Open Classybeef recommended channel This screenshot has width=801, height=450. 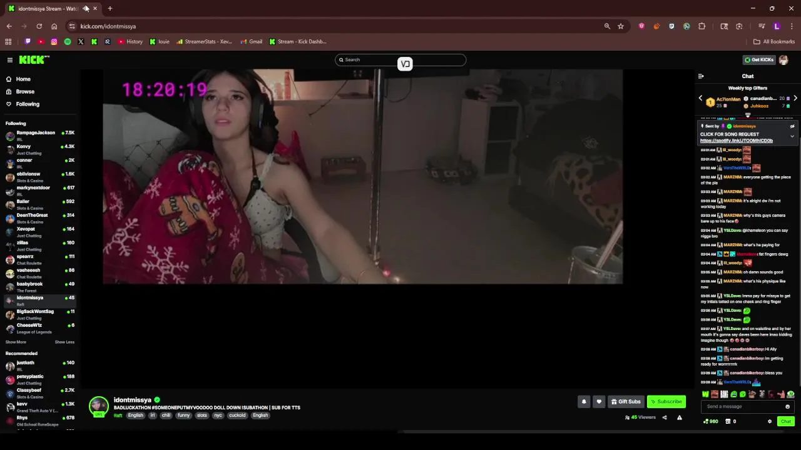click(39, 393)
